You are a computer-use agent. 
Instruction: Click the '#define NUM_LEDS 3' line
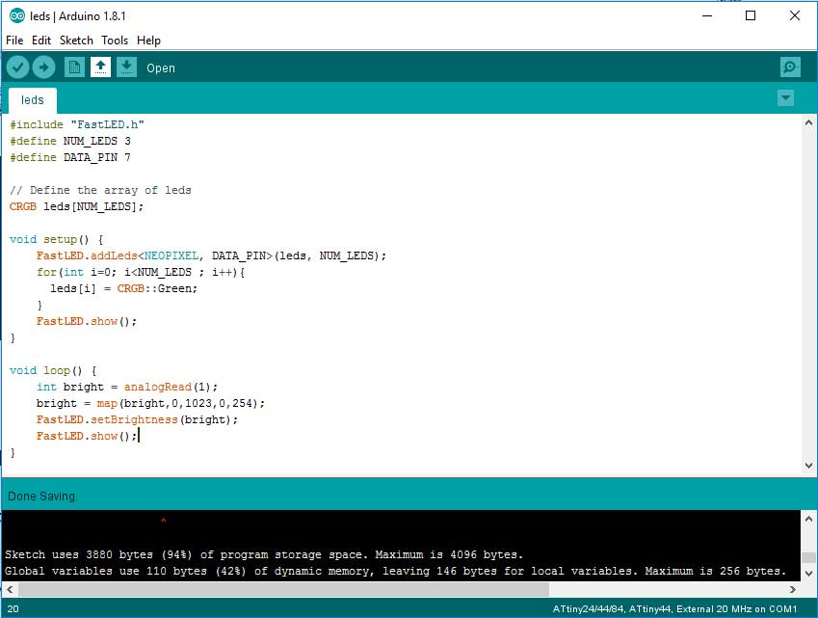click(70, 141)
